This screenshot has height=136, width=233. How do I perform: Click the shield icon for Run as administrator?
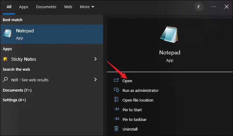coord(116,90)
